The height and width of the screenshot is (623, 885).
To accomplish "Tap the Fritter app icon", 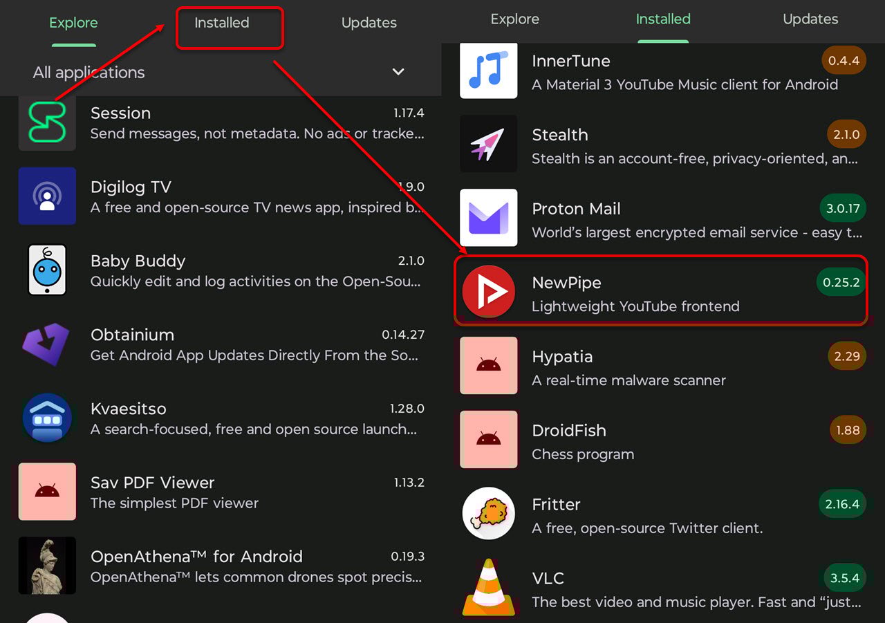I will [x=489, y=513].
